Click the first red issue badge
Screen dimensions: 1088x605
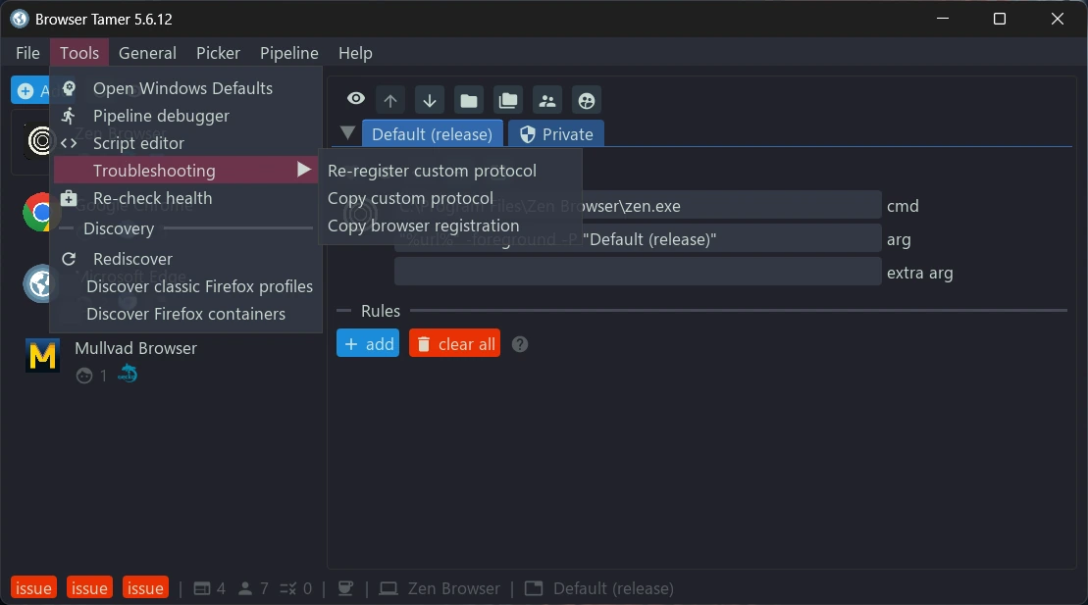coord(33,588)
